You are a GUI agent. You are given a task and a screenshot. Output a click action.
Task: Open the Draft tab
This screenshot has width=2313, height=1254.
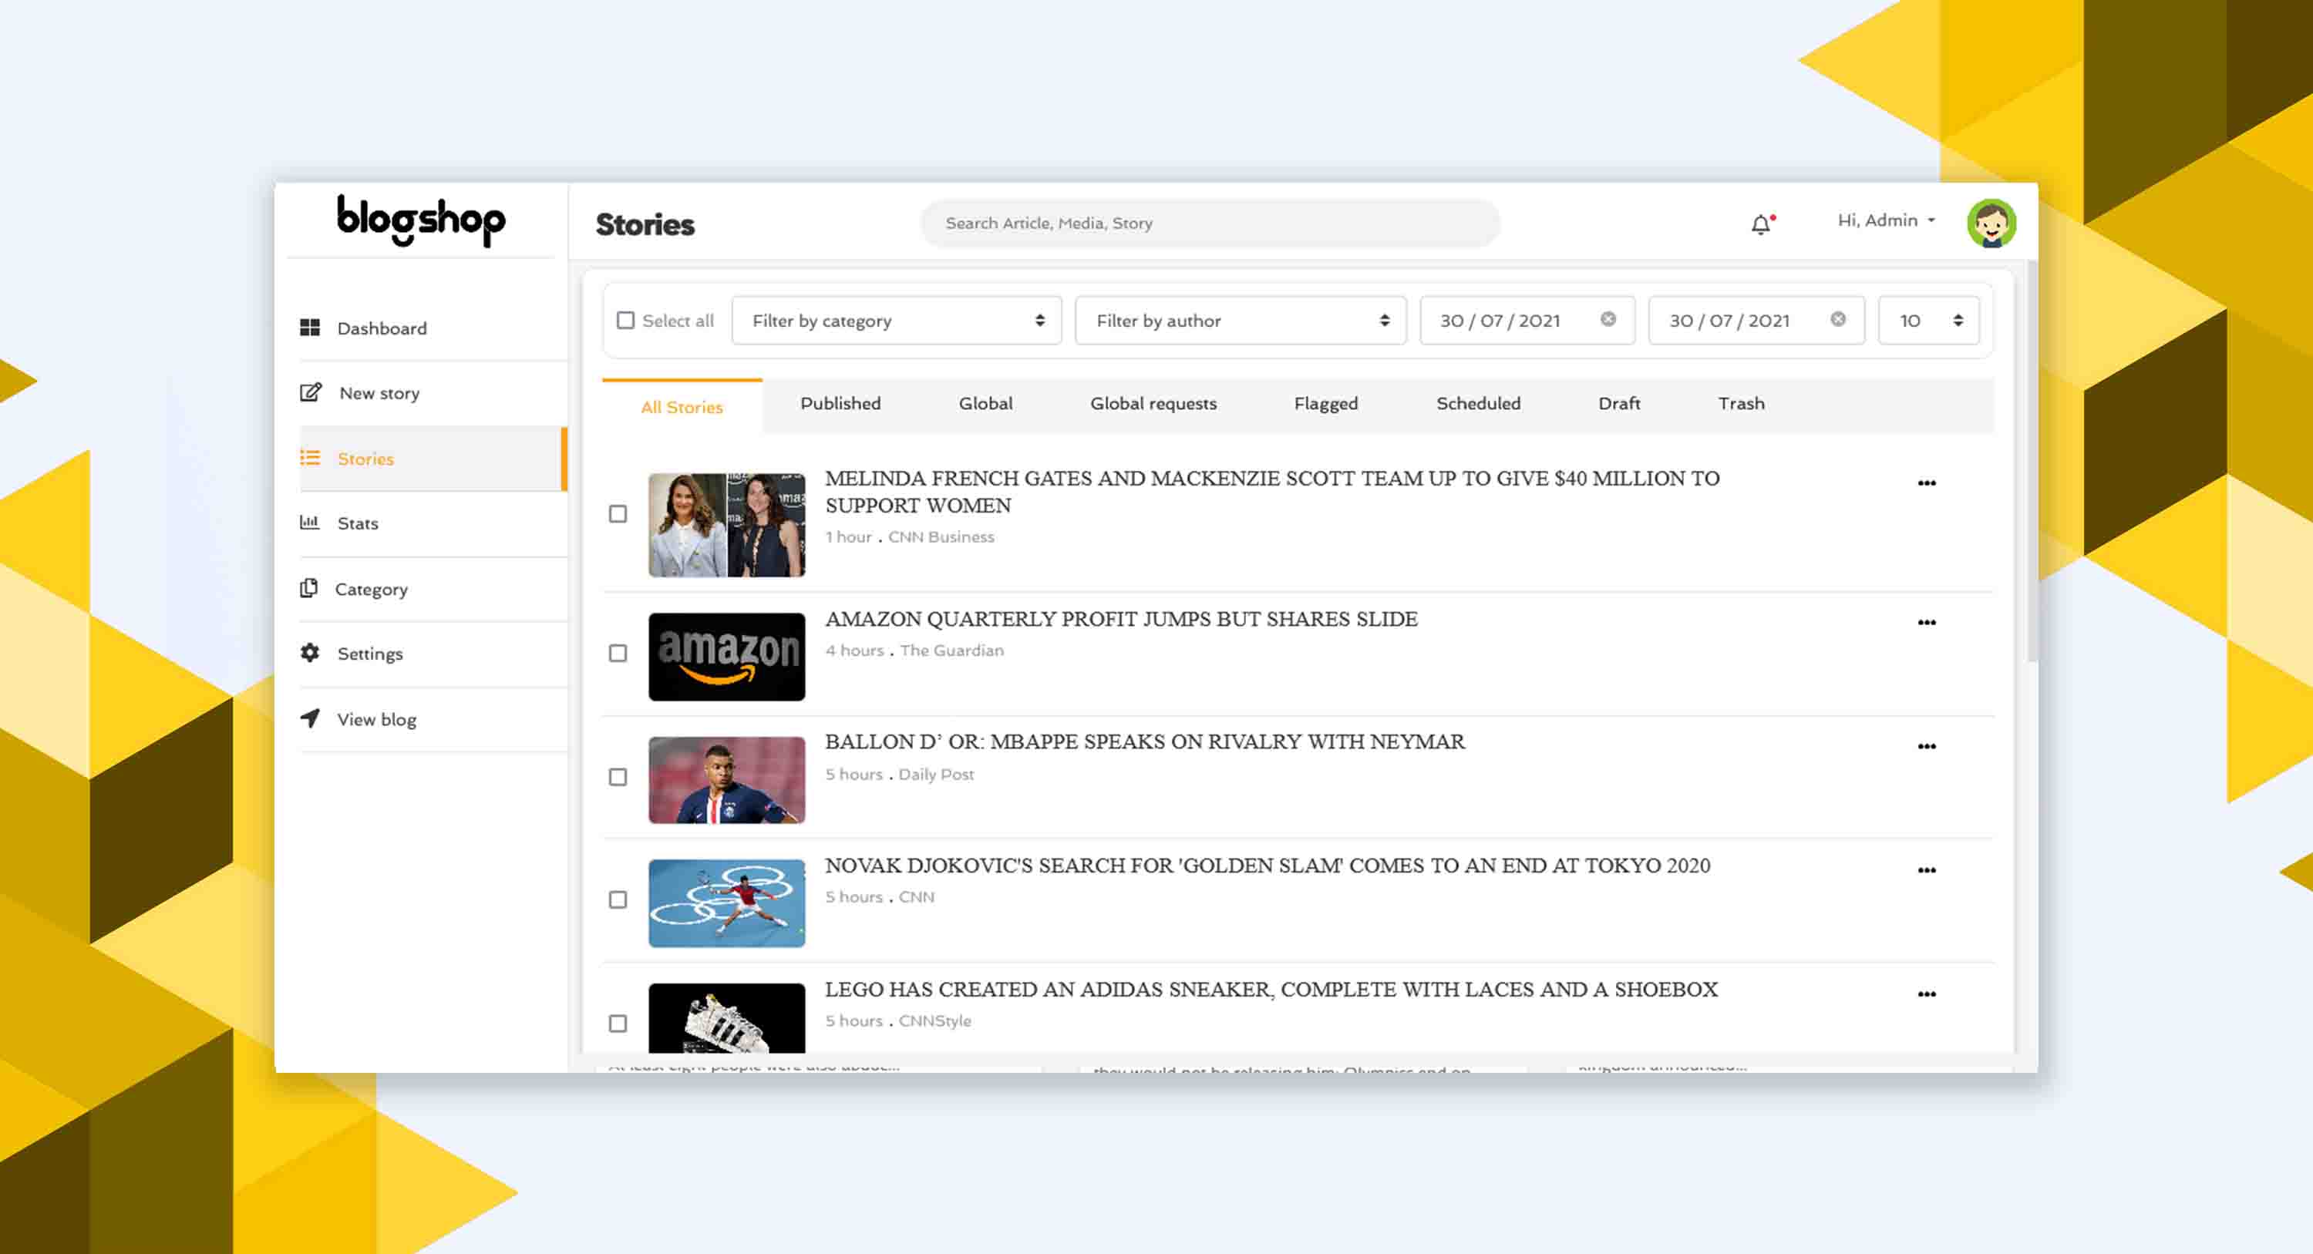pos(1619,403)
